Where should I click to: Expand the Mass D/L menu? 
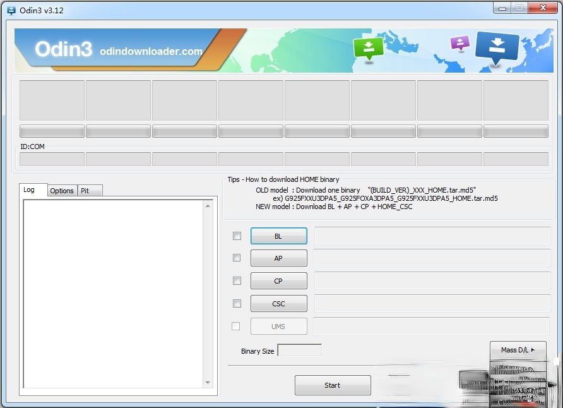pos(518,350)
